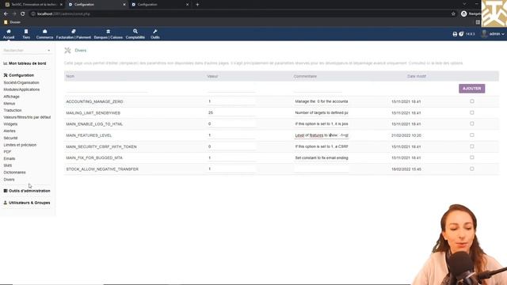This screenshot has width=507, height=285.
Task: Tick checkbox for ACCOUNTING_MANAGE_ZERO row
Action: point(472,101)
